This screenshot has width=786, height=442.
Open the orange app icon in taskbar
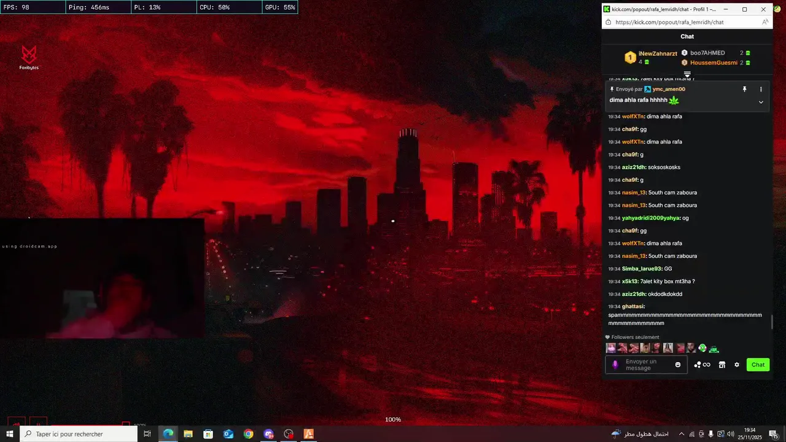309,434
